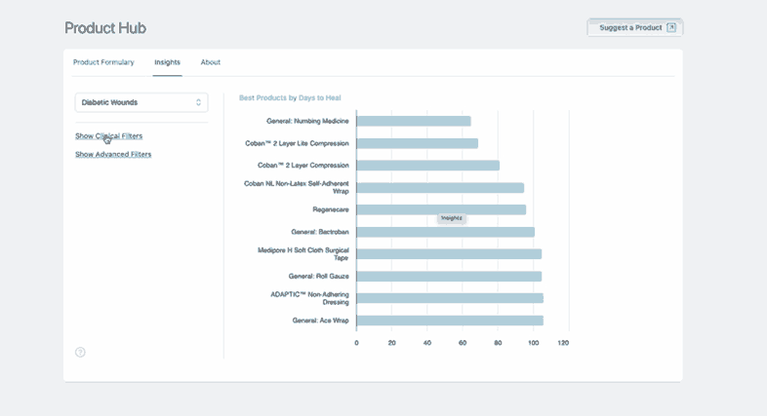Click the Medipore H Soft Cloth Surgical Tape bar
767x416 pixels.
click(x=449, y=253)
